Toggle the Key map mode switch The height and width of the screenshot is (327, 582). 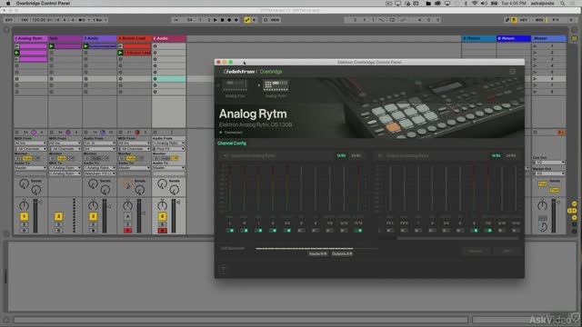point(523,20)
